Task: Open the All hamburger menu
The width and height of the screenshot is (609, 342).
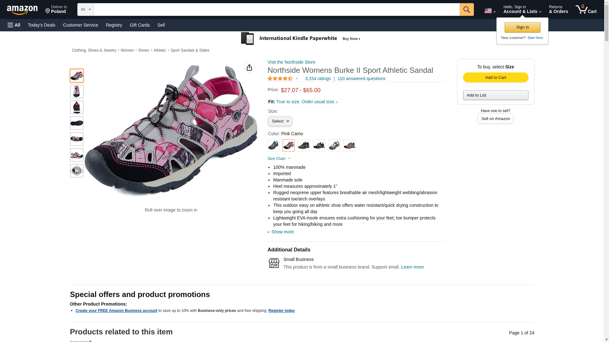Action: [x=14, y=25]
